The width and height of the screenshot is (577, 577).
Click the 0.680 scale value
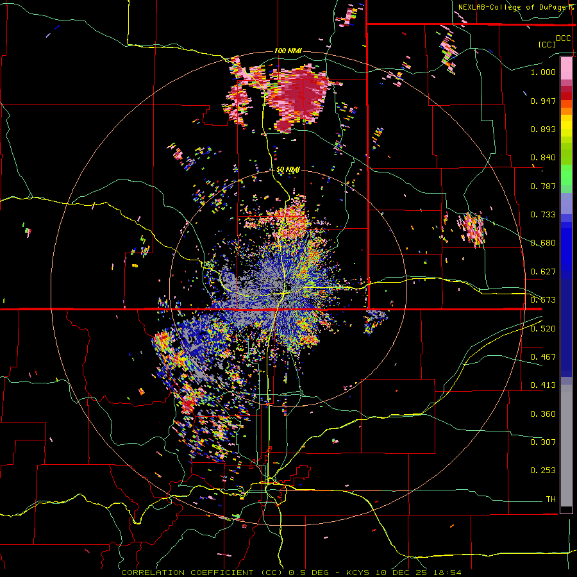pyautogui.click(x=543, y=243)
